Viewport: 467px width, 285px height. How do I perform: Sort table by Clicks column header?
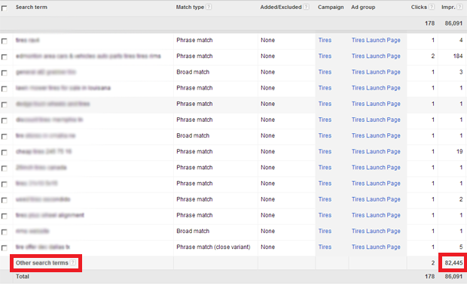(x=419, y=7)
